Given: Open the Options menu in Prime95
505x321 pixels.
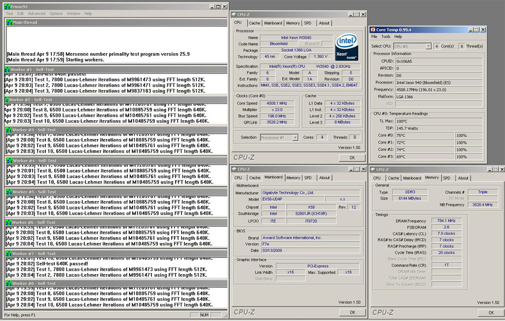Looking at the screenshot, I should (x=56, y=13).
